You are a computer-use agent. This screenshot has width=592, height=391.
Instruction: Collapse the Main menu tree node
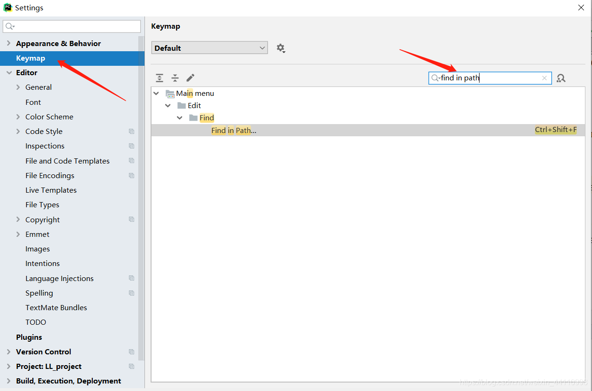tap(156, 93)
